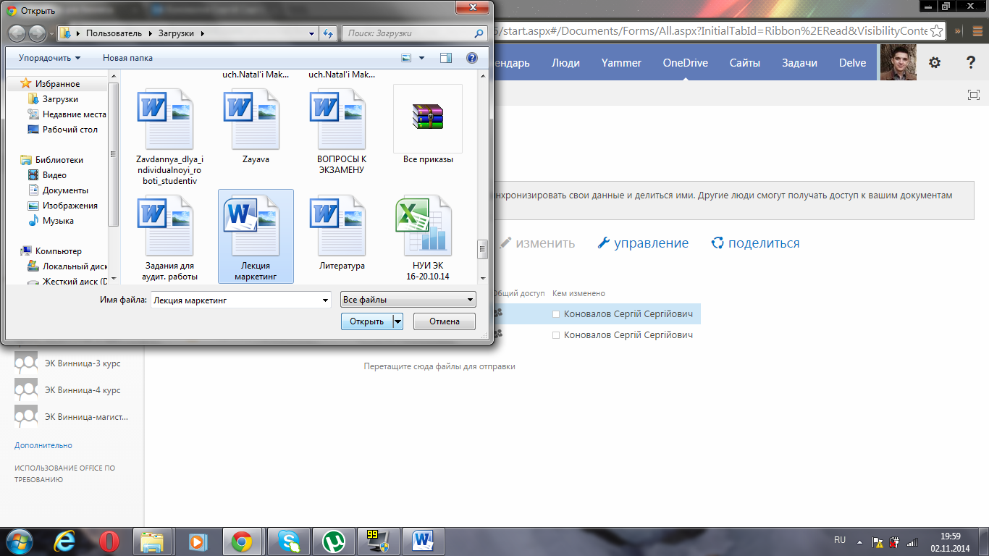Open the settings gear in Office 365
This screenshot has height=556, width=989.
tap(935, 63)
